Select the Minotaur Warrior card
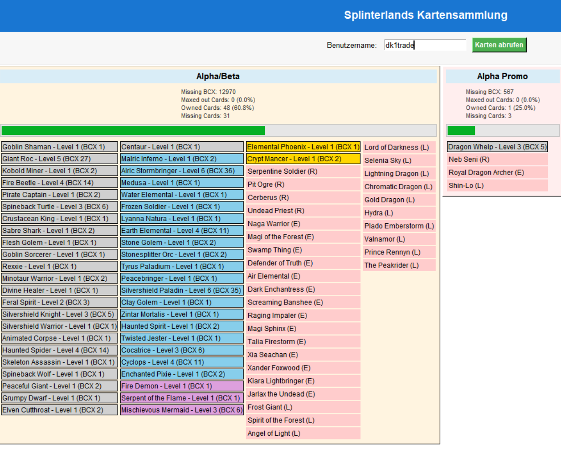Image resolution: width=561 pixels, height=454 pixels. click(x=59, y=279)
